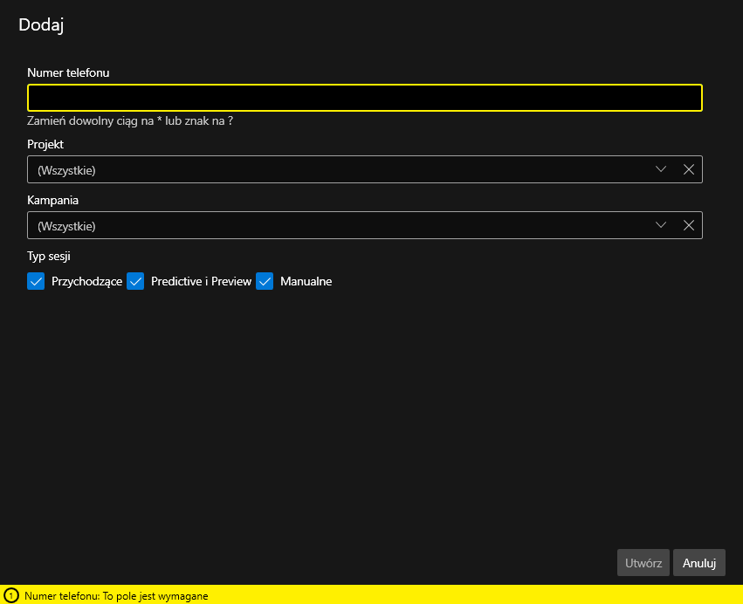This screenshot has height=604, width=743.
Task: Expand the Kampania dropdown chevron arrow
Action: [x=661, y=226]
